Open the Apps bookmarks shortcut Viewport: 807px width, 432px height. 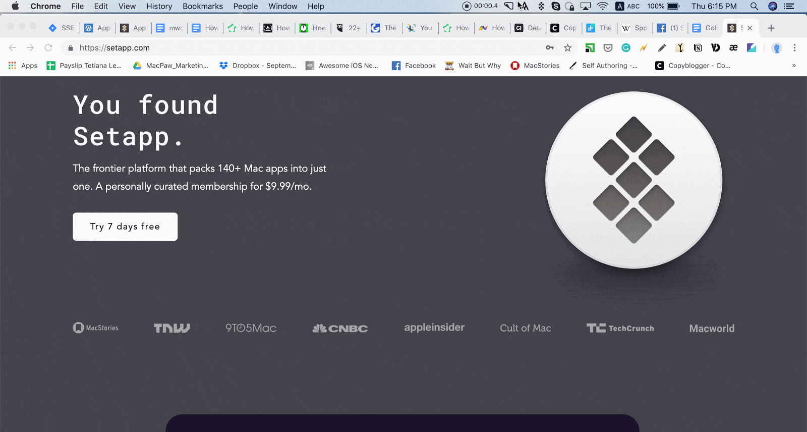(x=23, y=66)
